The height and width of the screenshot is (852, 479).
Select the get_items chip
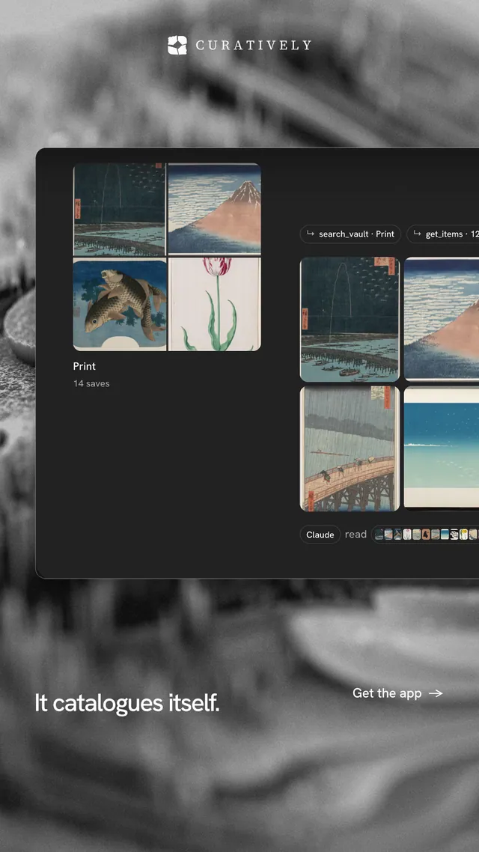coord(443,234)
